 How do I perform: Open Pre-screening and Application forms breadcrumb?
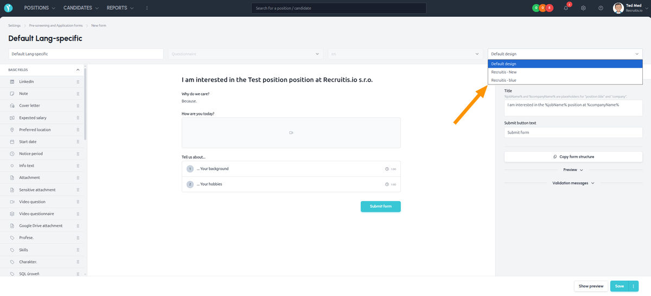tap(56, 25)
